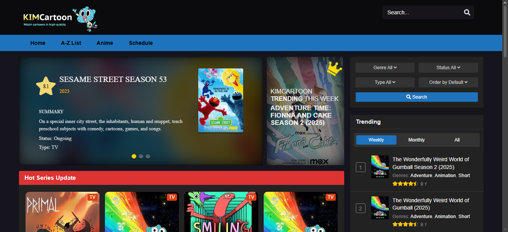Image resolution: width=508 pixels, height=232 pixels.
Task: Select the first carousel slide dot
Action: pyautogui.click(x=134, y=156)
